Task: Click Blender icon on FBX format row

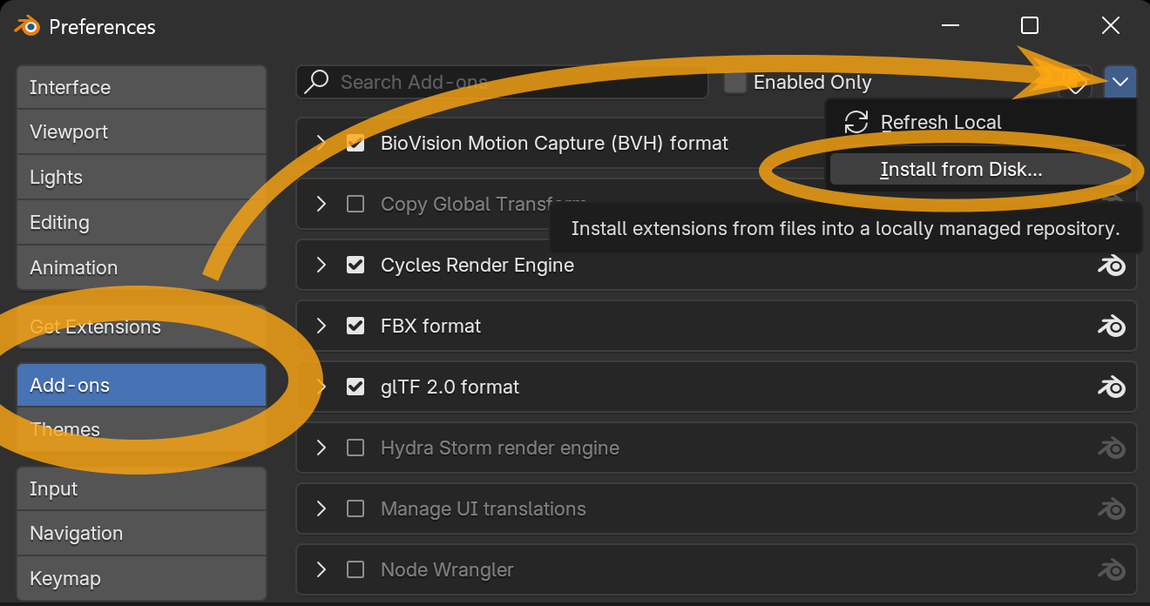Action: (x=1111, y=327)
